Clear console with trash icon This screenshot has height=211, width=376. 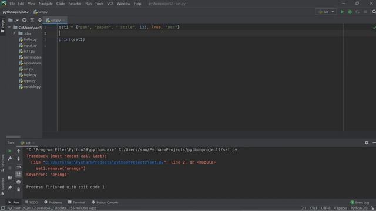(18, 189)
